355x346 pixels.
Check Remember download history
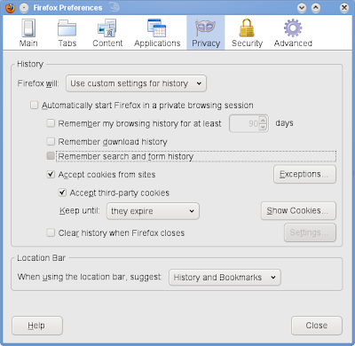(x=51, y=141)
